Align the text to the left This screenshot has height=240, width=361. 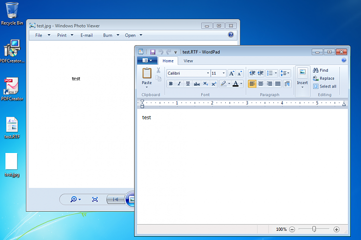(x=252, y=84)
